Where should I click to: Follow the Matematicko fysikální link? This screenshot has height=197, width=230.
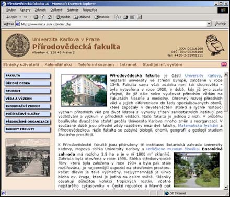pos(198,126)
